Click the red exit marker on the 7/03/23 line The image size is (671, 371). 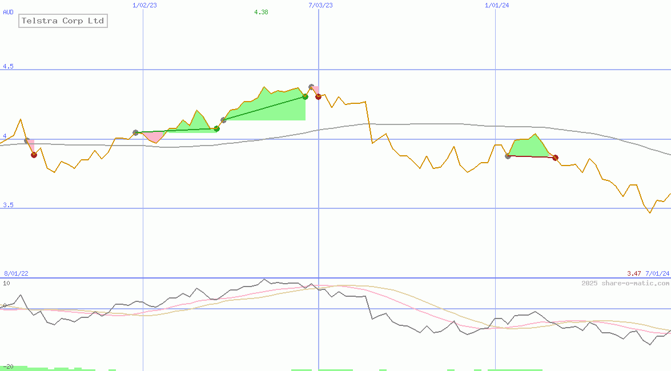coord(319,96)
